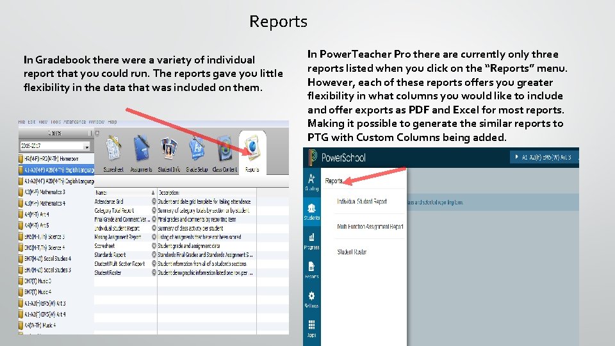The width and height of the screenshot is (615, 346).
Task: Select the Category Total Report name
Action: pos(114,210)
